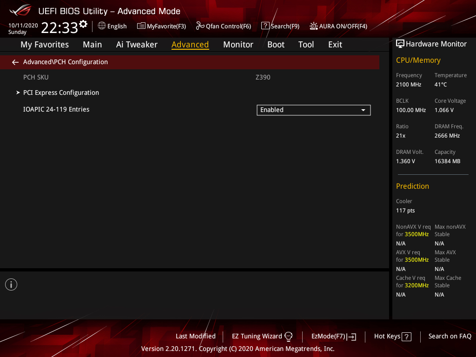The width and height of the screenshot is (476, 357).
Task: Click the 1.066 V core voltage
Action: [x=444, y=110]
